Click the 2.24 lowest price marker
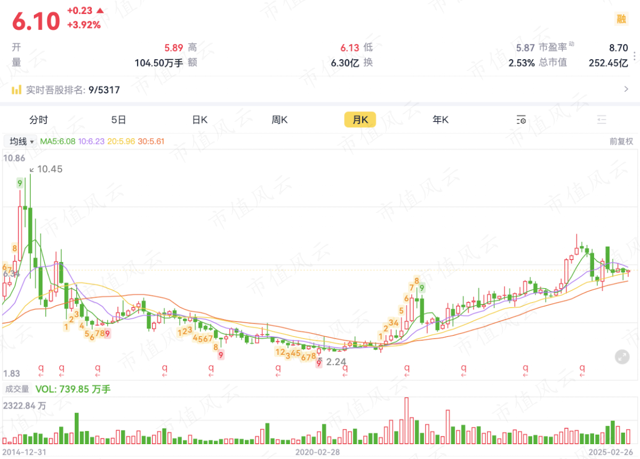 336,362
